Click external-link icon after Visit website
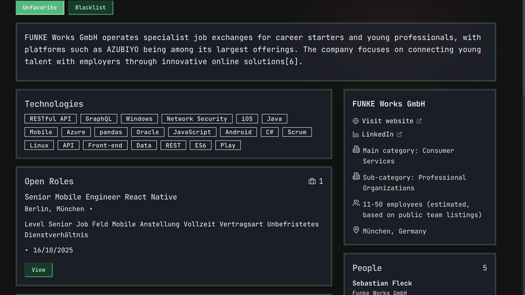 [x=419, y=121]
